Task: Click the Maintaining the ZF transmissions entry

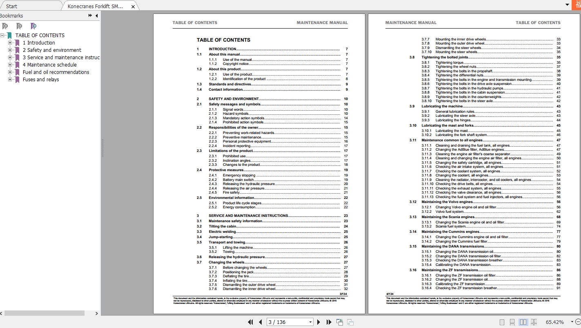Action: (485, 270)
